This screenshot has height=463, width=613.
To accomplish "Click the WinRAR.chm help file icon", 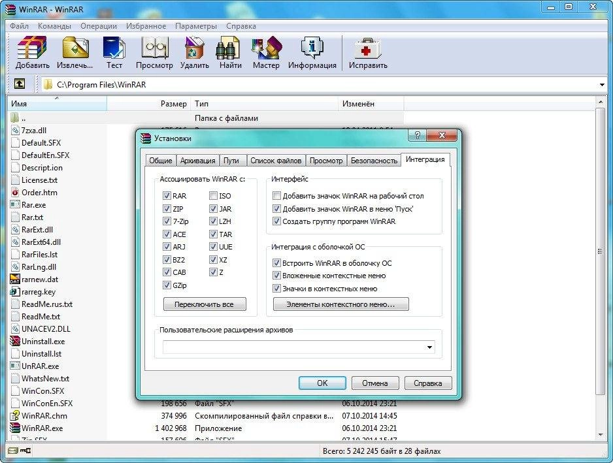I will click(15, 415).
